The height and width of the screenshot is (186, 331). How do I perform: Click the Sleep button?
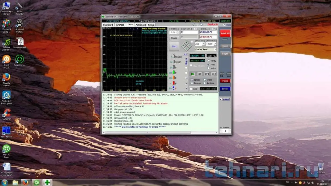225,46
